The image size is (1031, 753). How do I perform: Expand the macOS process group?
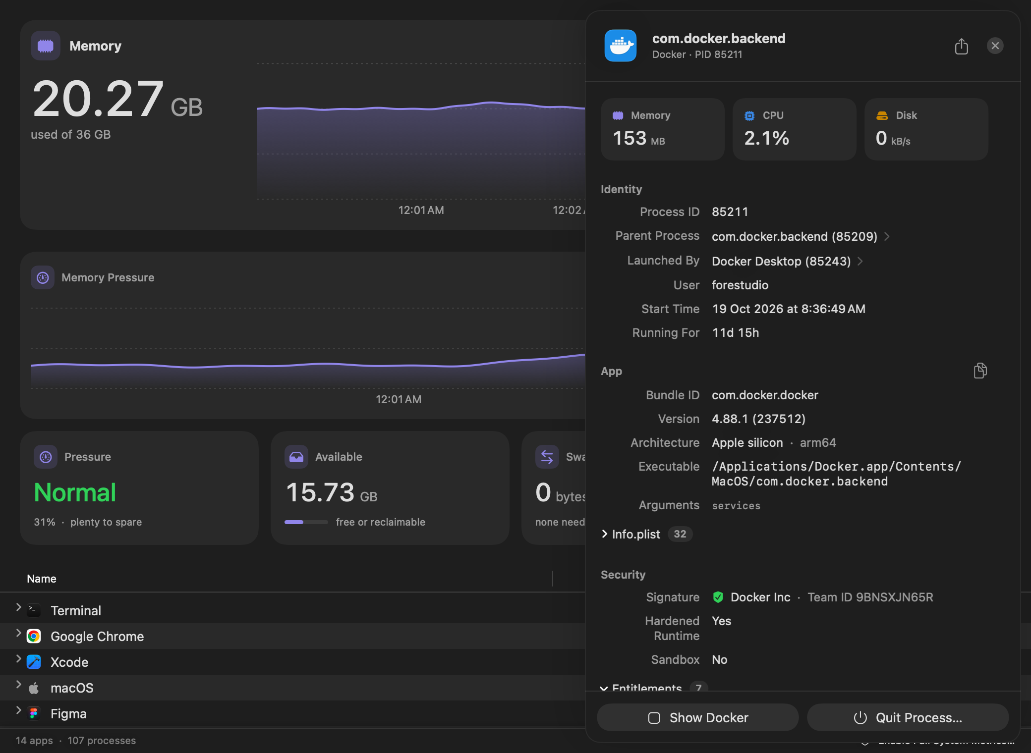[18, 685]
